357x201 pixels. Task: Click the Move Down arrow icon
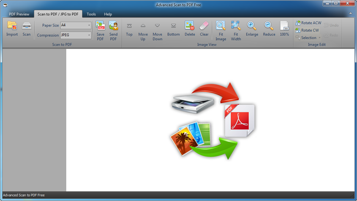(x=157, y=26)
